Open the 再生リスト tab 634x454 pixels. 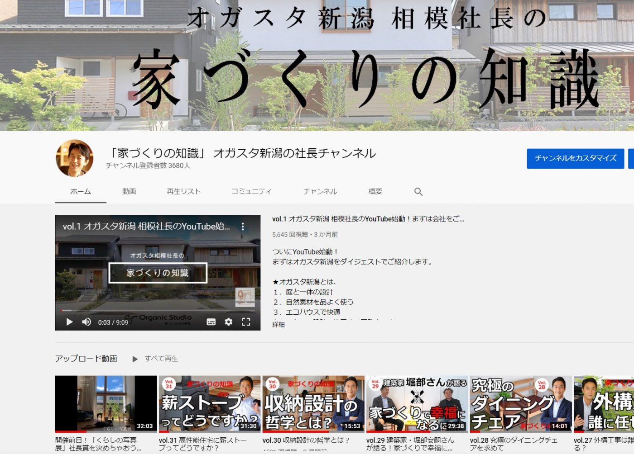point(184,192)
